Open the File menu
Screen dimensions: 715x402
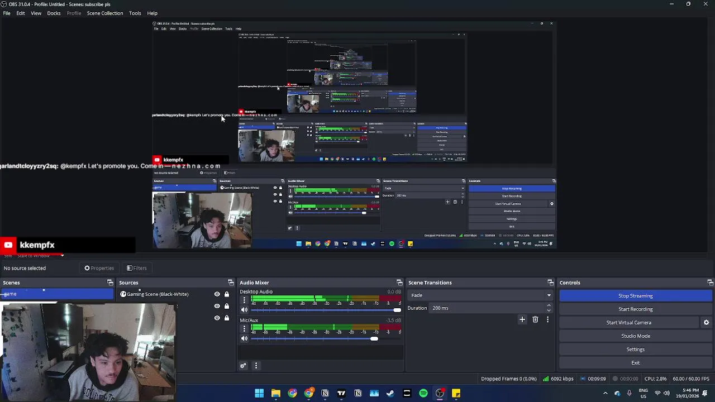[7, 13]
